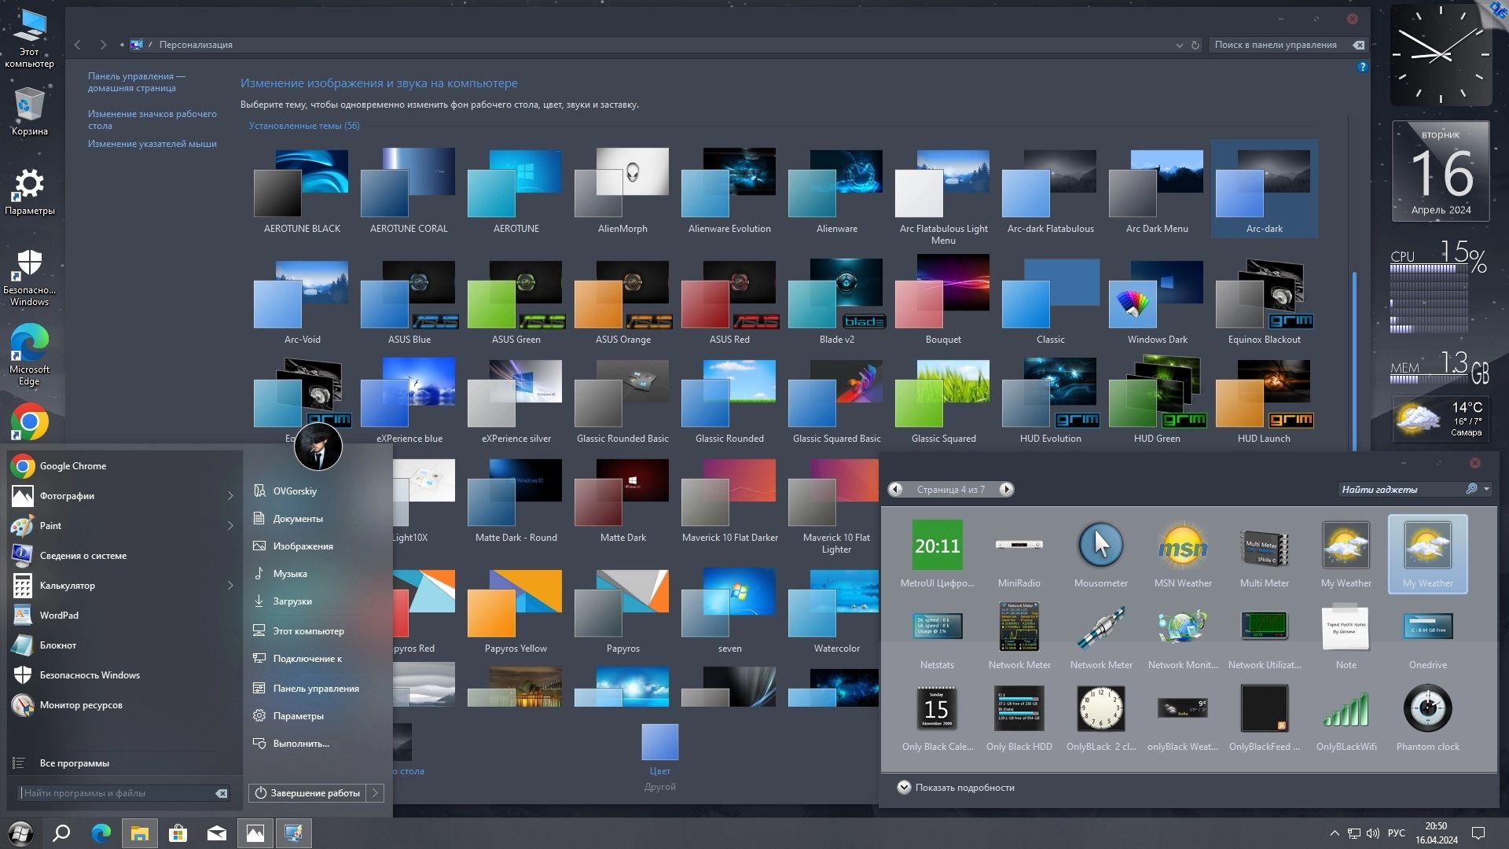Viewport: 1509px width, 849px height.
Task: Click the taskbar search magnifier
Action: click(61, 833)
